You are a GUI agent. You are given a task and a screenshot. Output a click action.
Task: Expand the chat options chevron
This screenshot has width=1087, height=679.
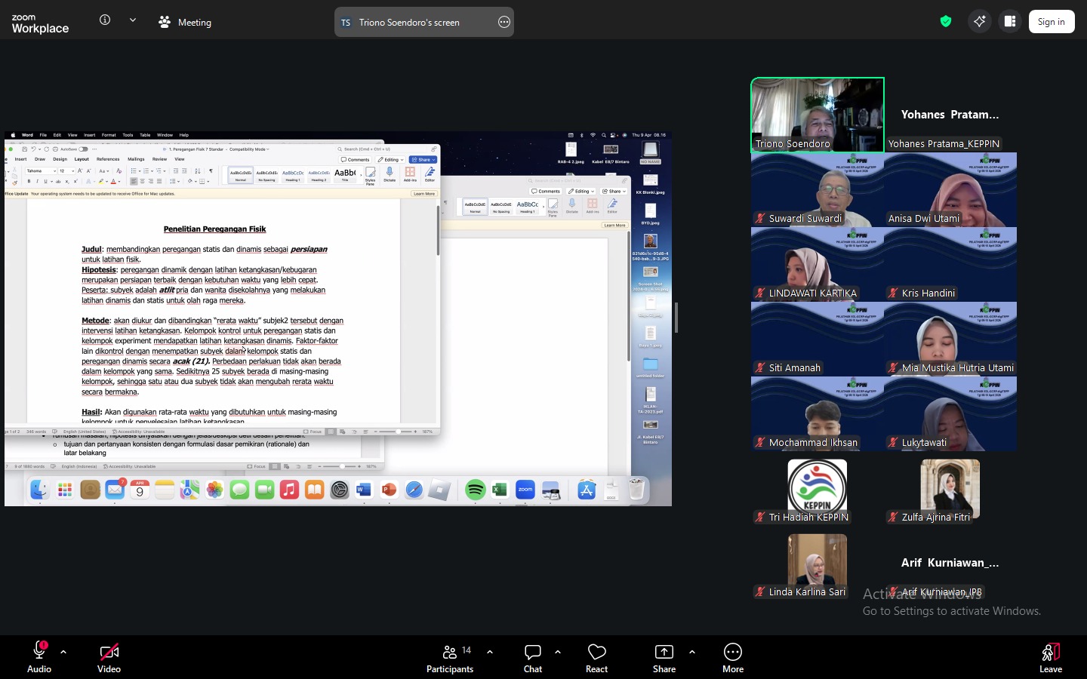tap(558, 652)
